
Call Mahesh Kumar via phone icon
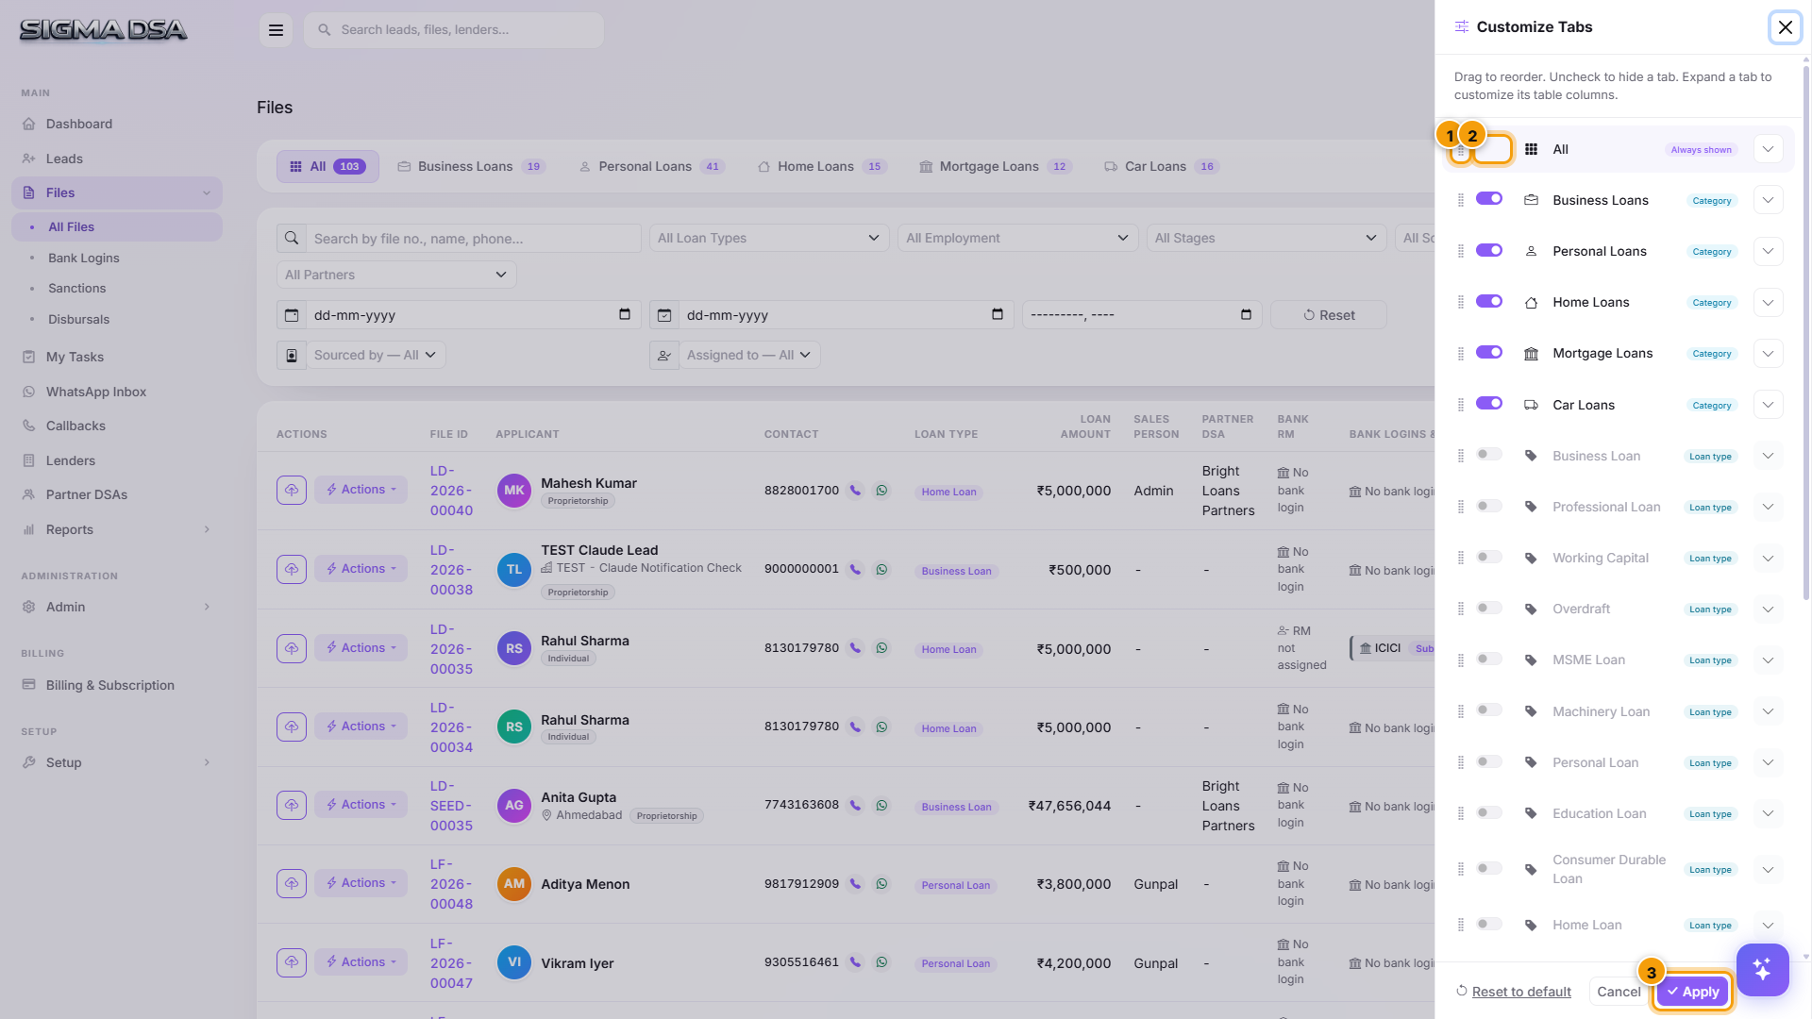855,491
